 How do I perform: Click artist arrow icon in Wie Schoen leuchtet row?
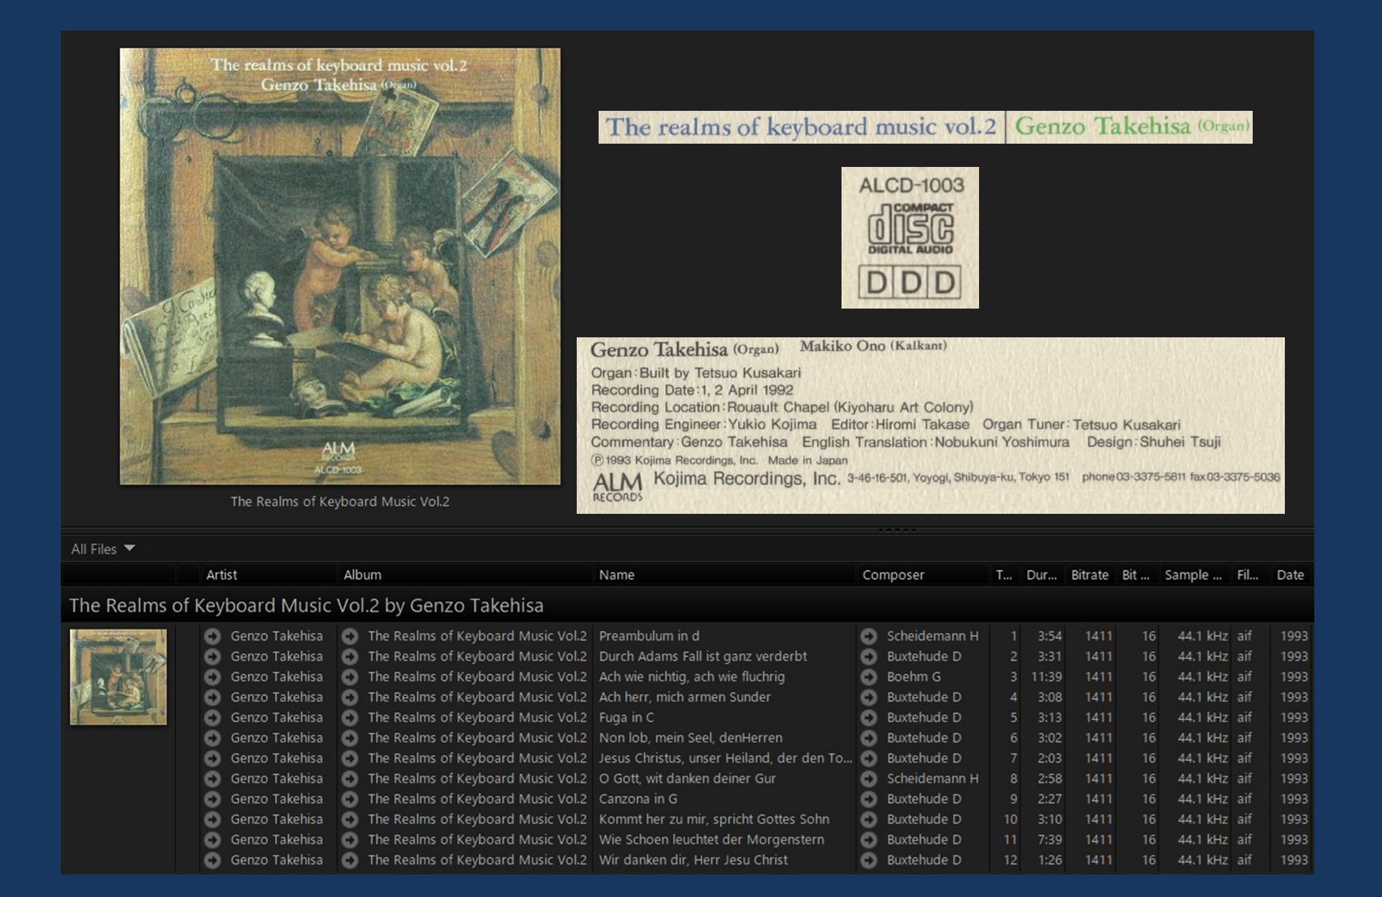pos(213,840)
